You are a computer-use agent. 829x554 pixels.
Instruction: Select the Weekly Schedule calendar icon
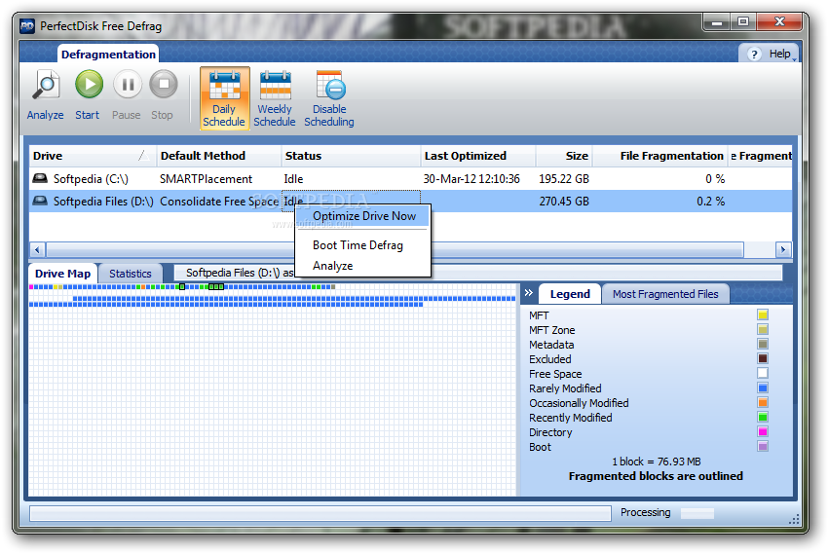(275, 85)
